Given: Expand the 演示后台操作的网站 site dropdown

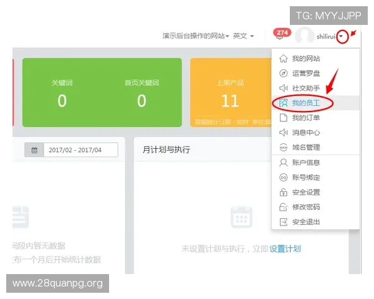Looking at the screenshot, I should pos(196,36).
